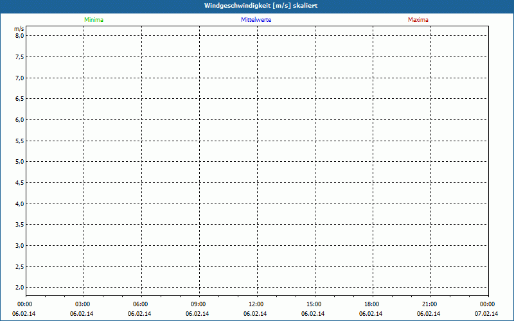Viewport: 514px width, 321px height.
Task: Click the chart title Windgeschwindigkeit [m/s] skaliert
Action: coord(261,6)
